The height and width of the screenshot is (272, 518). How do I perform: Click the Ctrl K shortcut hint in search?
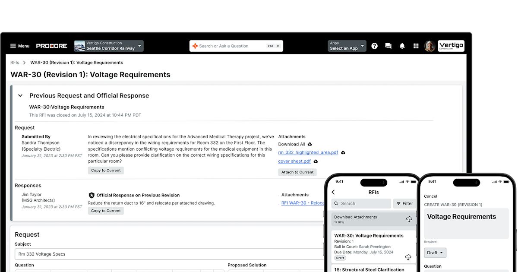273,46
